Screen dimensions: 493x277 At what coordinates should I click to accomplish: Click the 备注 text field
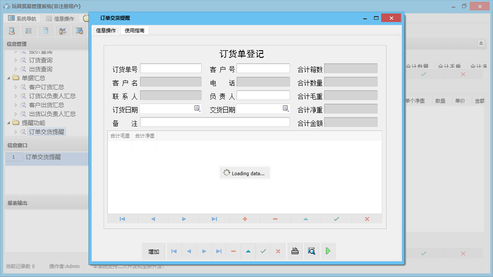[215, 122]
